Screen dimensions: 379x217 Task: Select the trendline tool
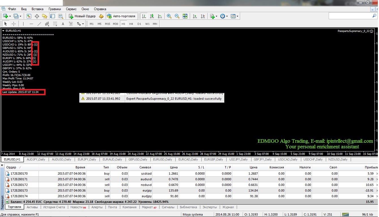click(x=39, y=24)
